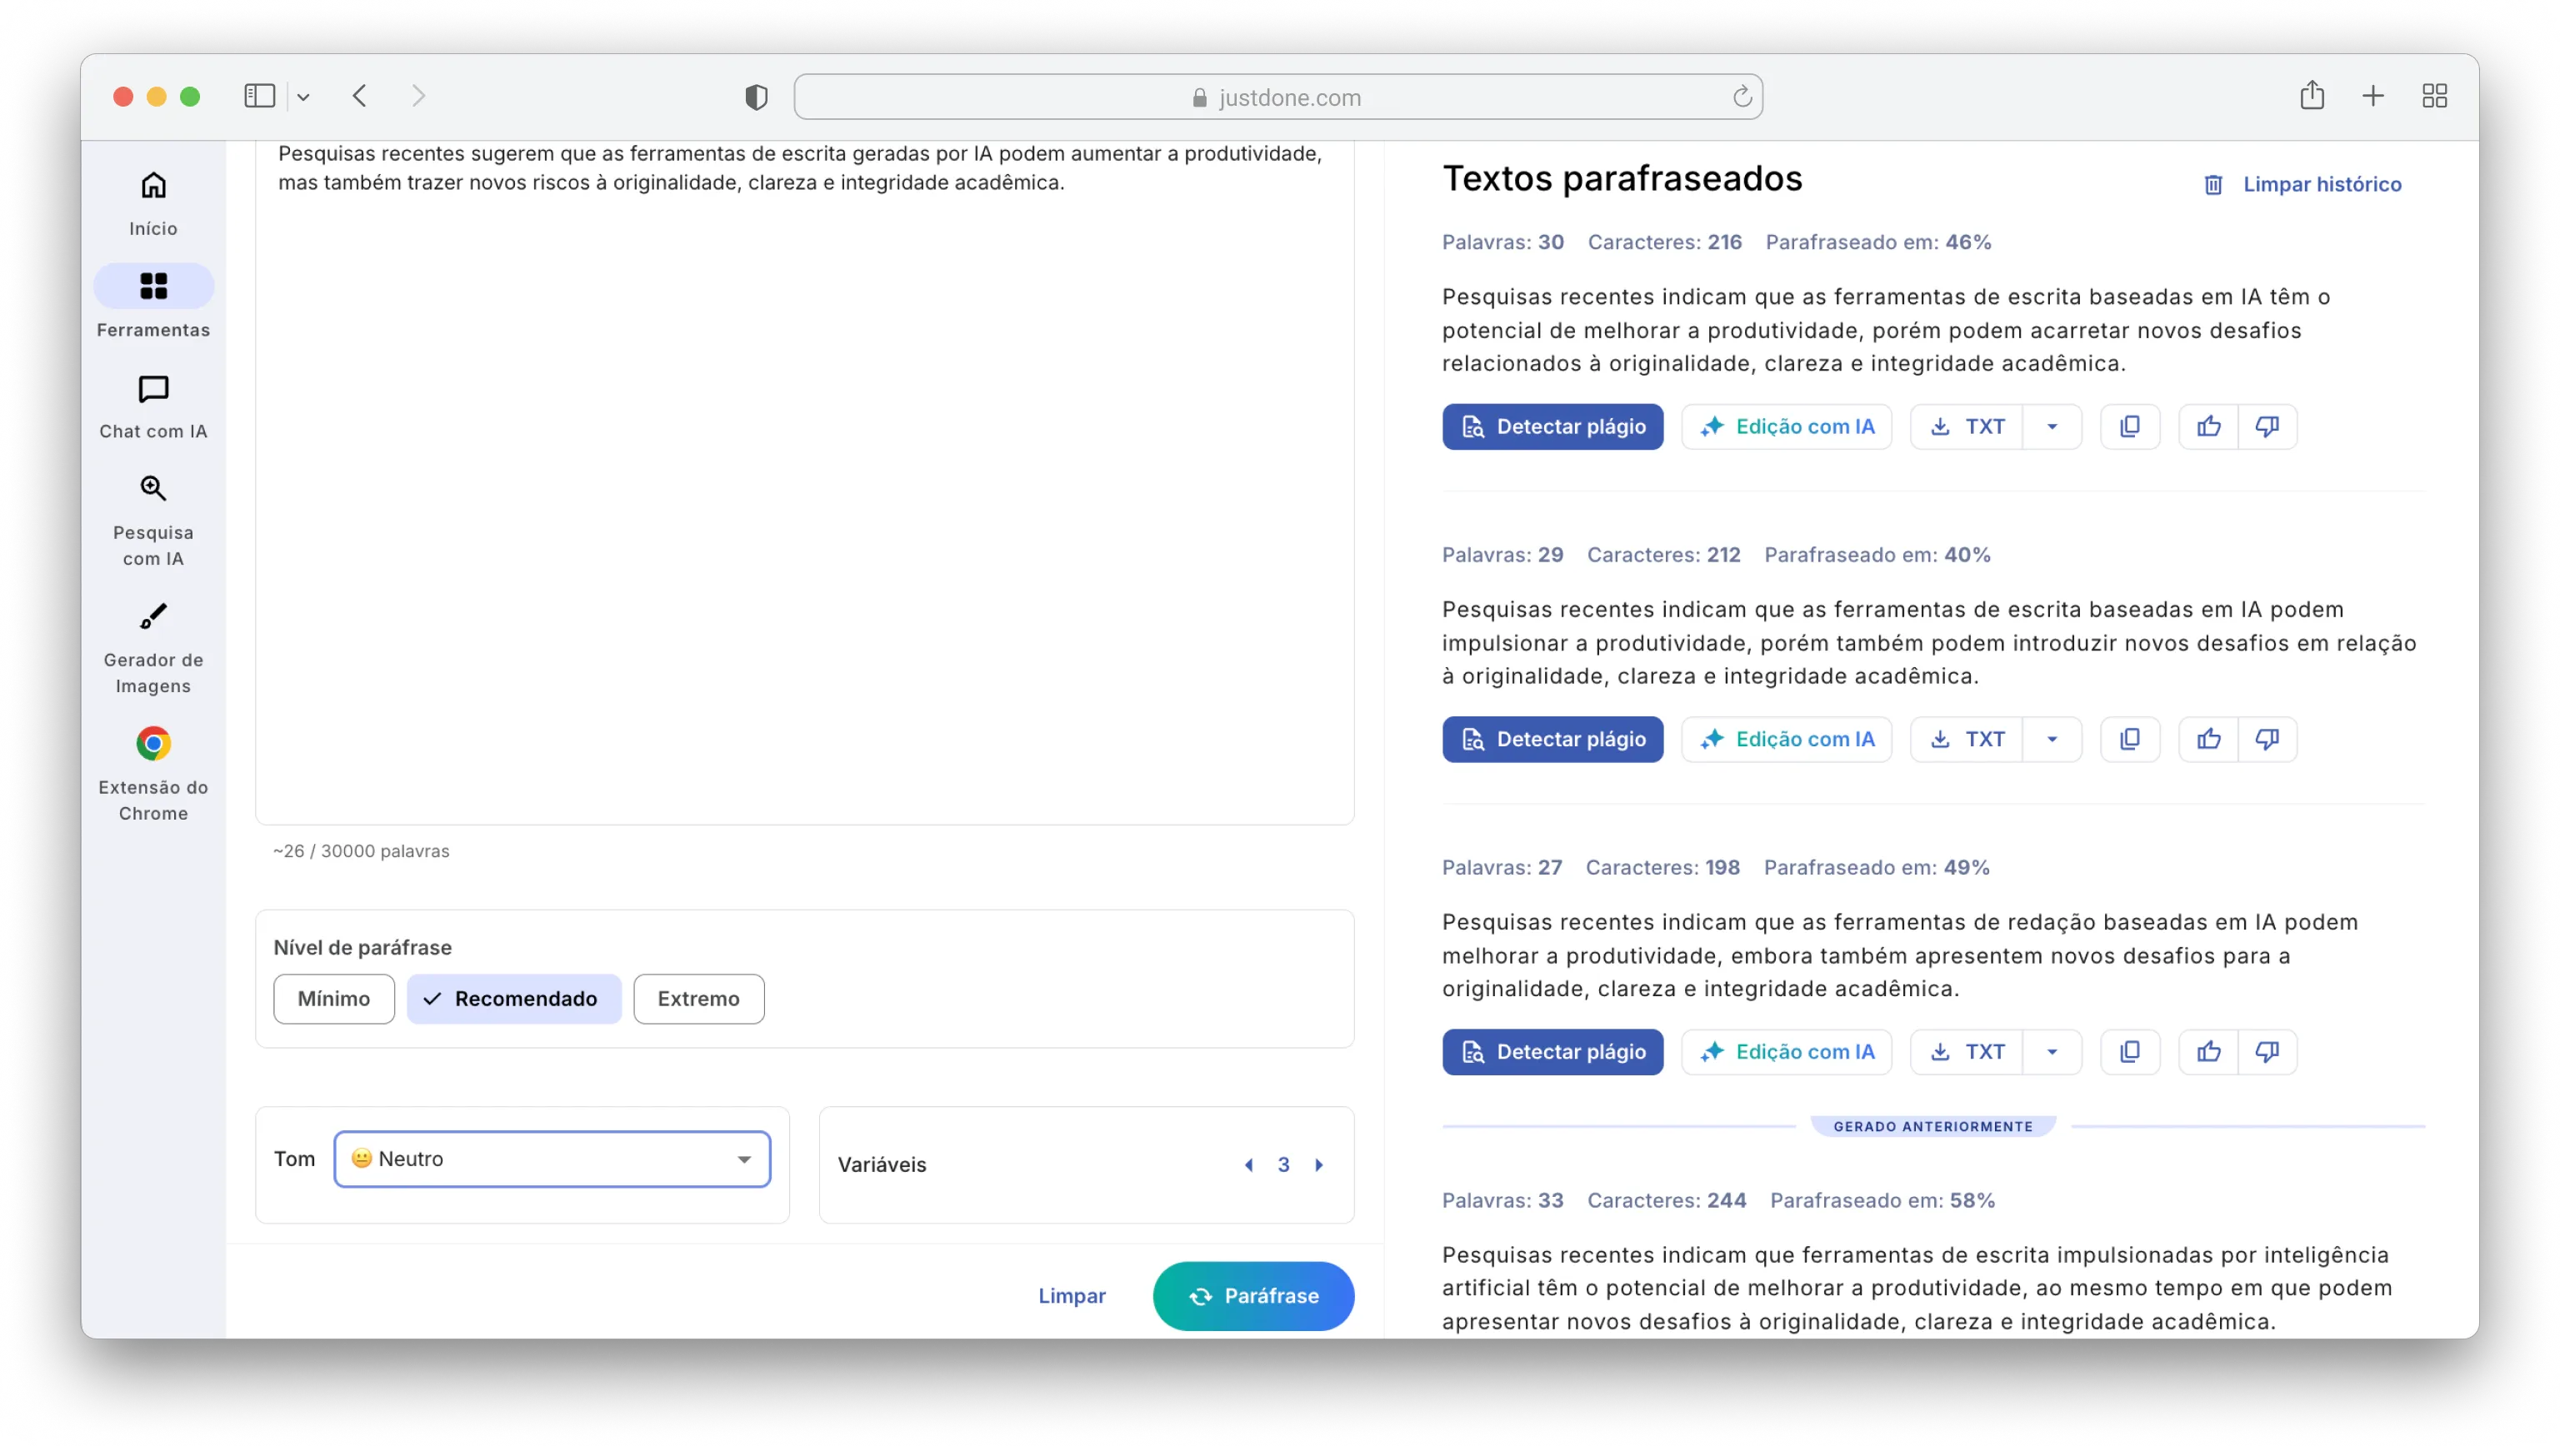Open the Tom dropdown showing Neutro
The width and height of the screenshot is (2560, 1446).
(552, 1159)
